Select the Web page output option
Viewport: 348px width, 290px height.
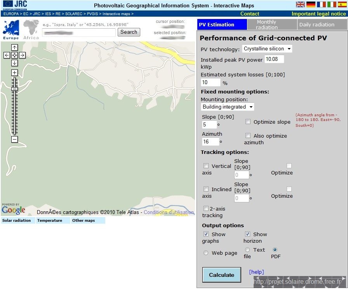[x=206, y=253]
